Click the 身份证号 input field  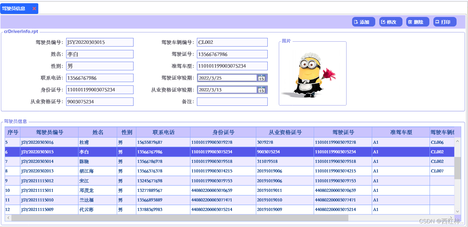[100, 90]
